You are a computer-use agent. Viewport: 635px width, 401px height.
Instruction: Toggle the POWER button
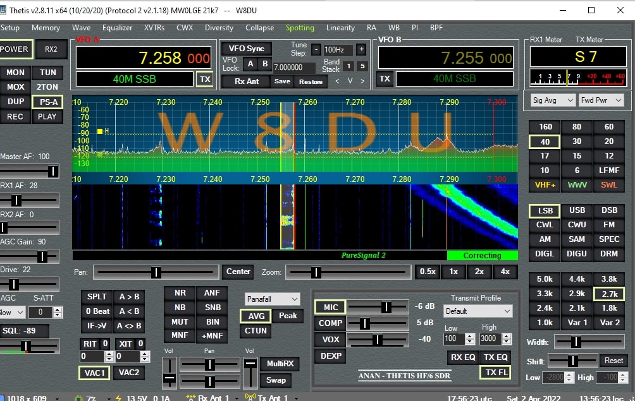click(x=15, y=49)
